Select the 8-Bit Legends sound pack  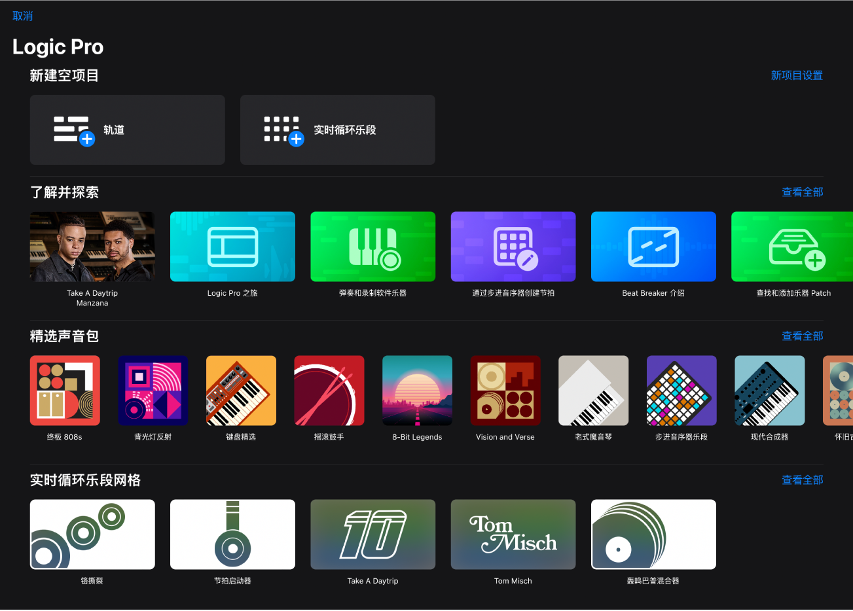pyautogui.click(x=417, y=391)
